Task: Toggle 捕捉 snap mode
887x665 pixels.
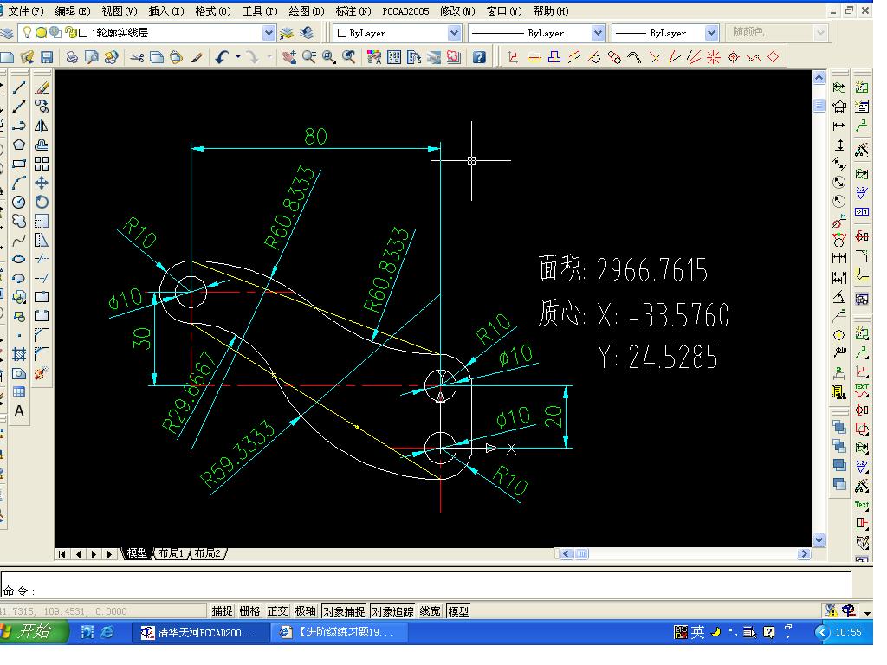Action: pos(222,611)
